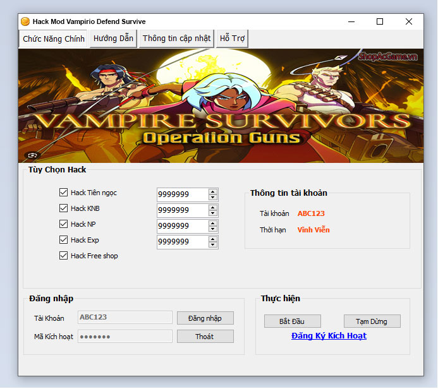Decrease Hack Exp value with down arrow

213,245
